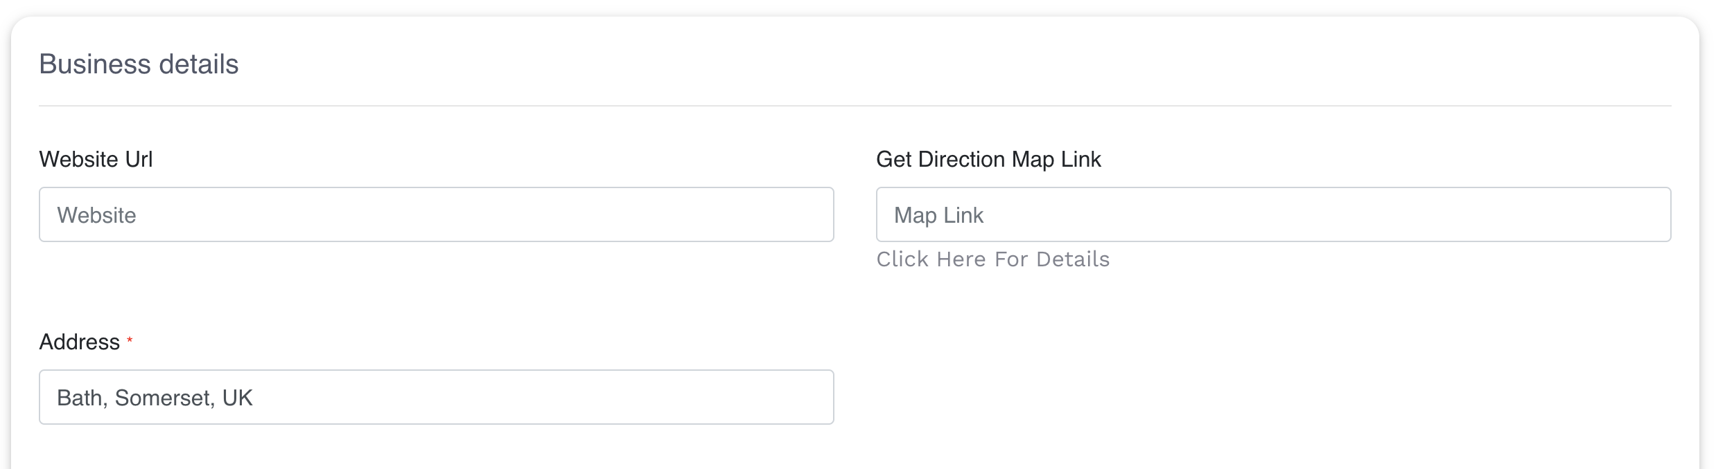Click the UK text in the address
This screenshot has height=469, width=1716.
238,398
